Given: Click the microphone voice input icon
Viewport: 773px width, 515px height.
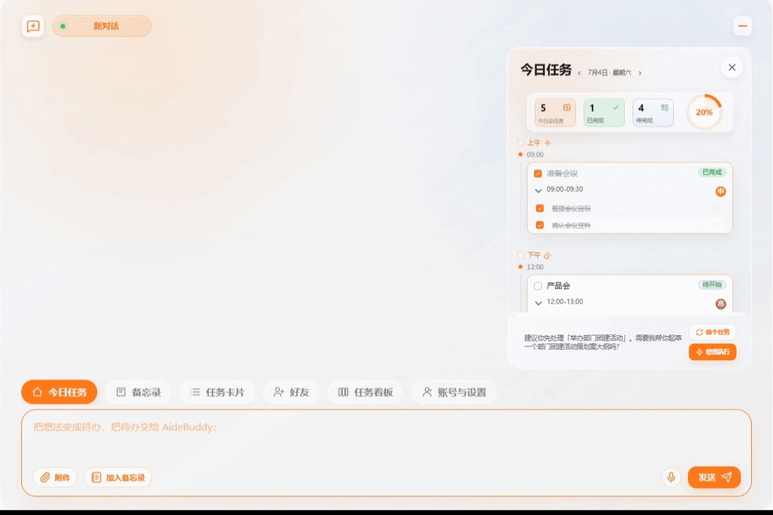Looking at the screenshot, I should point(671,477).
